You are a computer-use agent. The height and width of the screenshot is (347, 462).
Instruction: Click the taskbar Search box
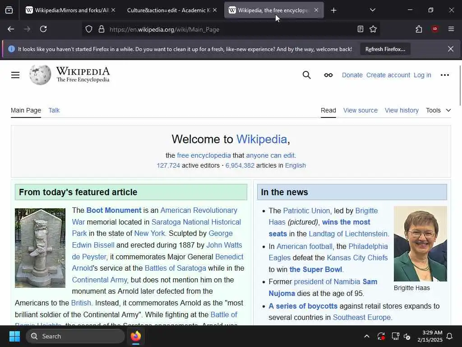point(75,336)
